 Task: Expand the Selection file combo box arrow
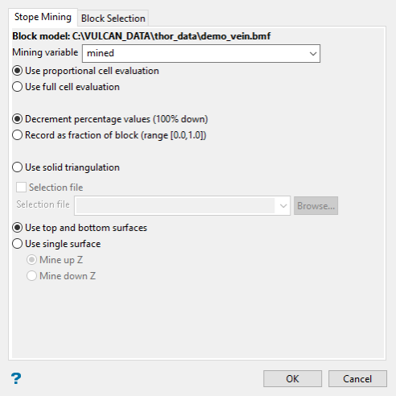[x=283, y=206]
